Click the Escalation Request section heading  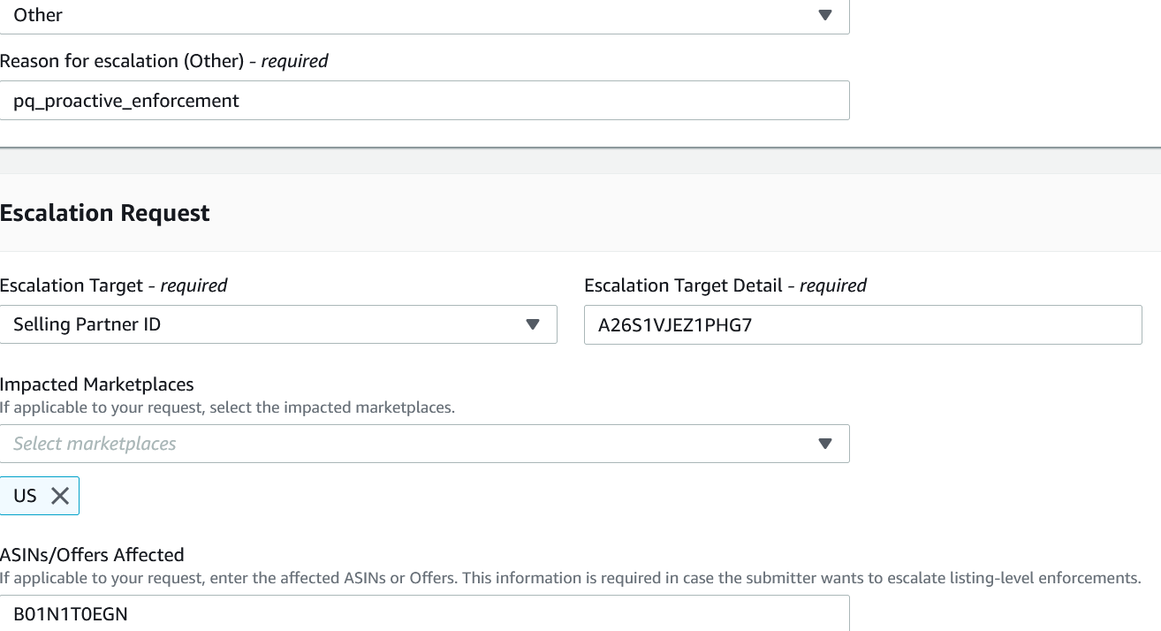pos(105,213)
